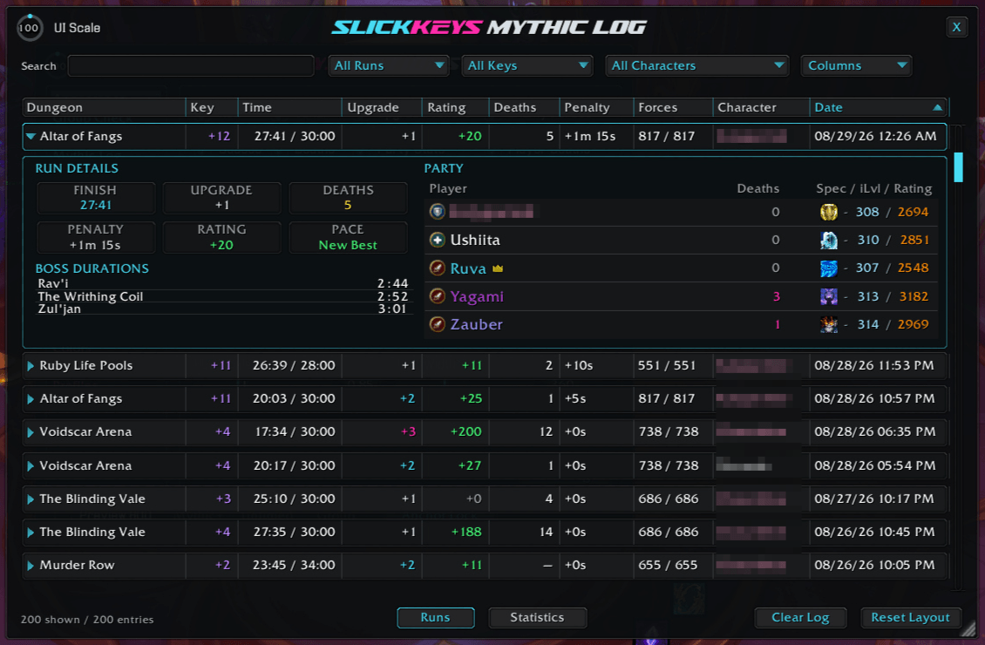Open the All Runs dropdown
Viewport: 985px width, 645px height.
pos(389,66)
